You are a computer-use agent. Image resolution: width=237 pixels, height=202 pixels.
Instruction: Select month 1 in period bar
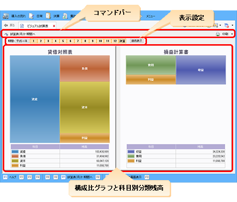(x=33, y=41)
